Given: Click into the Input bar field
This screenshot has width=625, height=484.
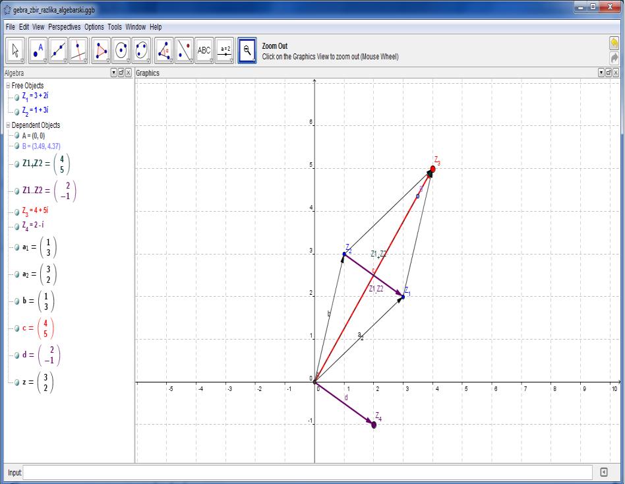Looking at the screenshot, I should (307, 472).
